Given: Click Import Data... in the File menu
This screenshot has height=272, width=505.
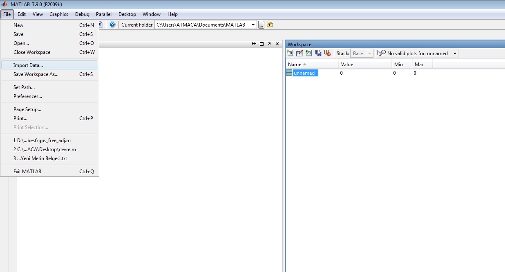Looking at the screenshot, I should click(49, 65).
